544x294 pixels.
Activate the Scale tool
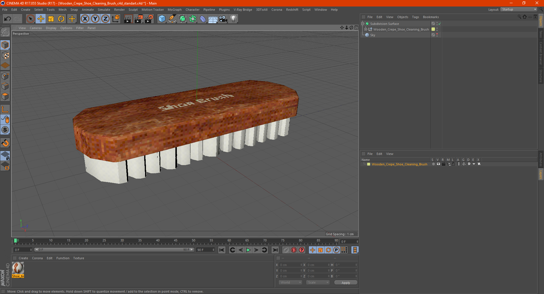pos(51,19)
